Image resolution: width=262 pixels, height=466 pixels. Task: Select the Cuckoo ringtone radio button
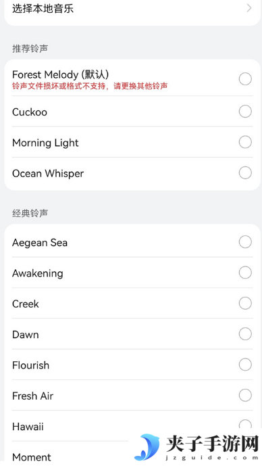(245, 112)
